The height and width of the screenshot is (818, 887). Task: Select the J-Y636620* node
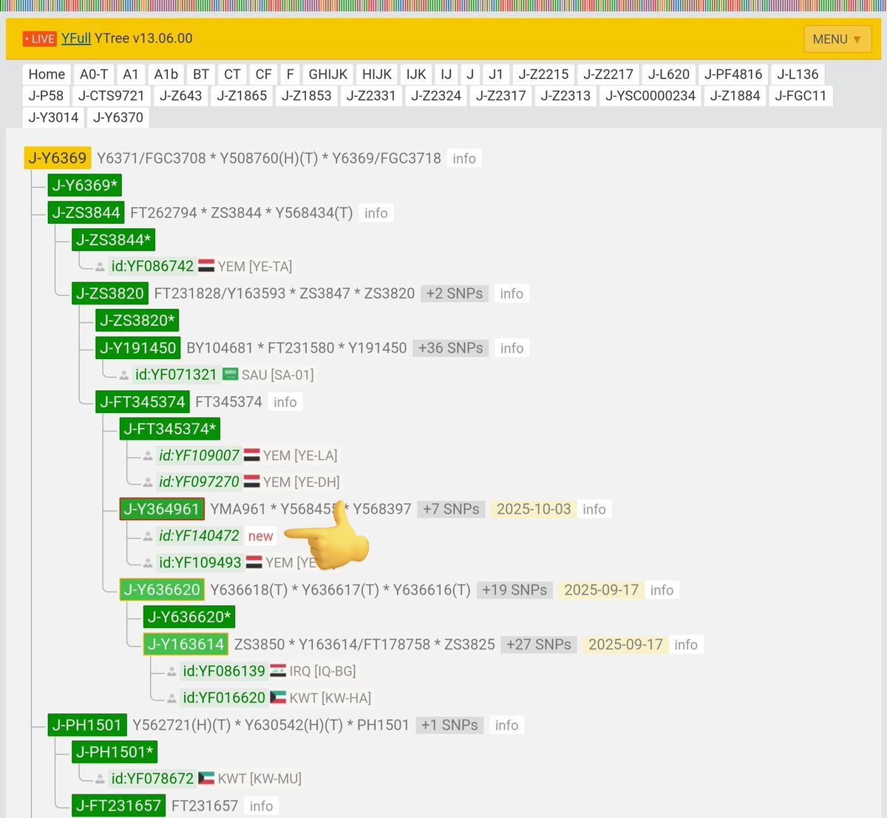[x=190, y=617]
